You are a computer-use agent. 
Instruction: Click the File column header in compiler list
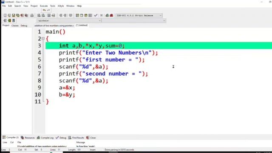coord(19,142)
